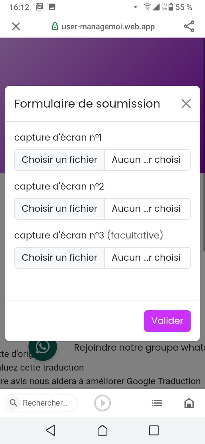
Task: Open the WhatsApp floating icon
Action: pyautogui.click(x=43, y=347)
